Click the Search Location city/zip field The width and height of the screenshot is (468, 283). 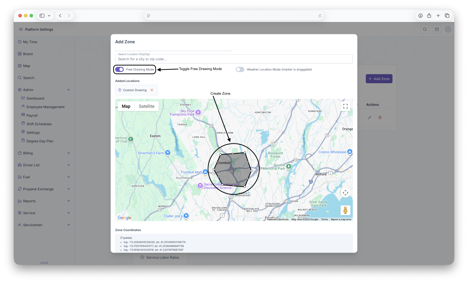(x=234, y=59)
